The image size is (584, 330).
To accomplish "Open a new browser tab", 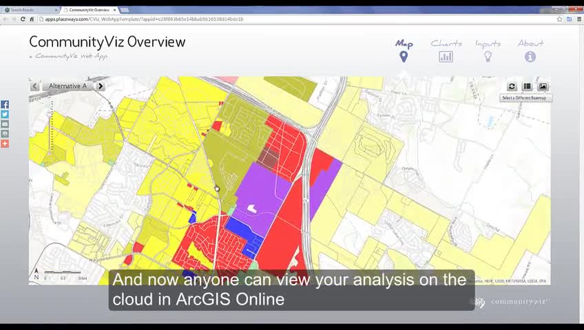I will 125,10.
